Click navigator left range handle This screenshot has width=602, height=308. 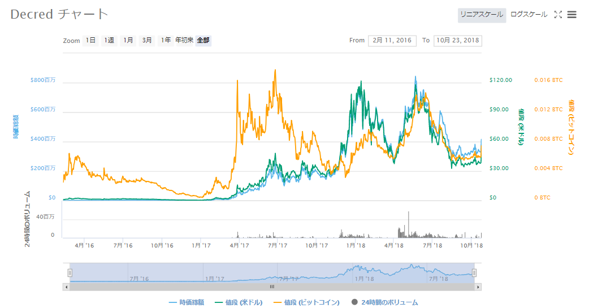(70, 273)
